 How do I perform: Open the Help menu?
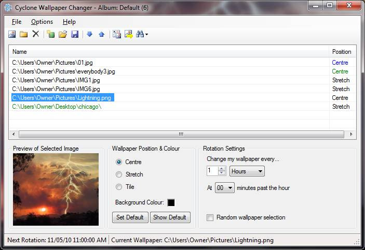[x=69, y=22]
